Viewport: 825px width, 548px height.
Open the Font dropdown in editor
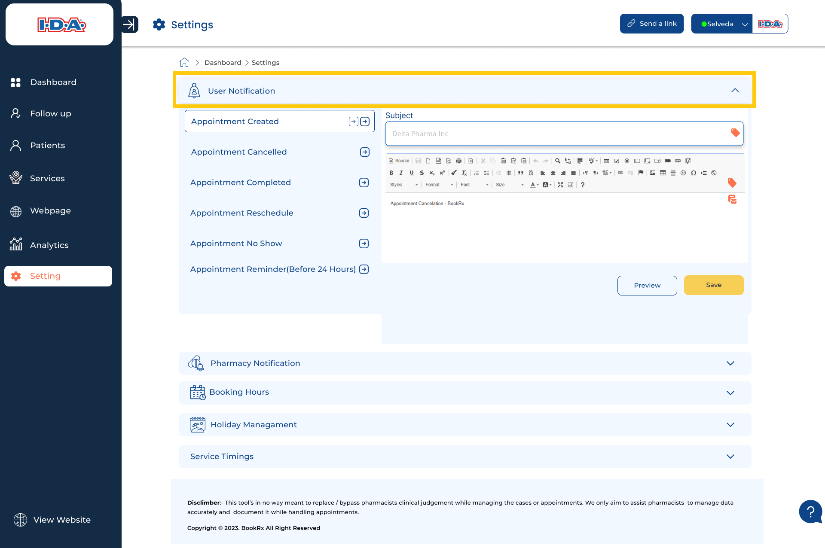[x=474, y=185]
